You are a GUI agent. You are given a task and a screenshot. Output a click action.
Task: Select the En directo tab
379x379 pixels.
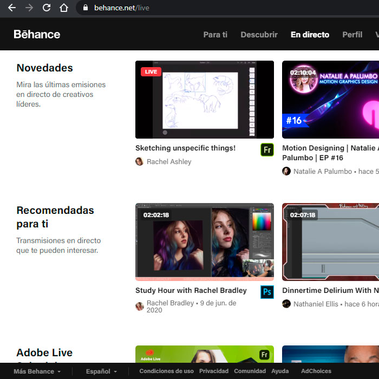pyautogui.click(x=310, y=35)
